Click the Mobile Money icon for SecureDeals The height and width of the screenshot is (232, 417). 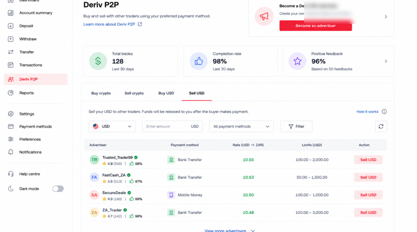pos(171,195)
